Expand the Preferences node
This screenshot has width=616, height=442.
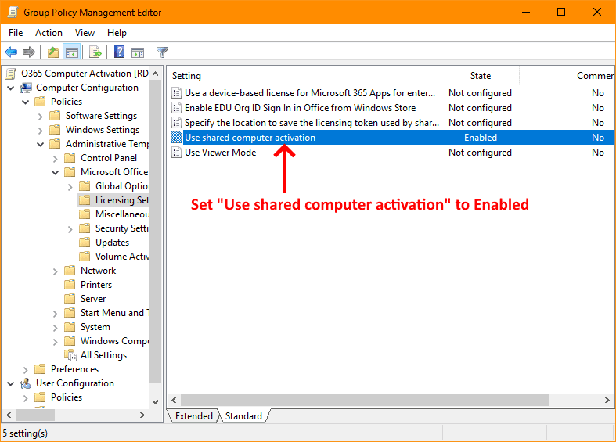click(26, 370)
